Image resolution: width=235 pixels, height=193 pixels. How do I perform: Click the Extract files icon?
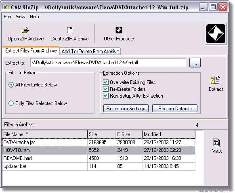click(216, 80)
